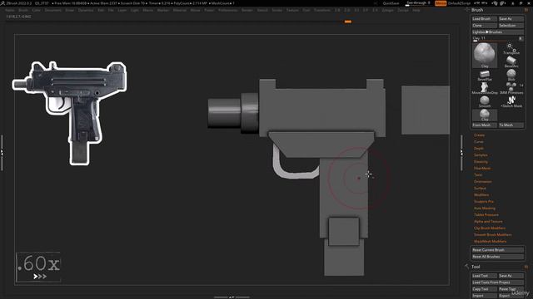Expand the Elasticity brush section
This screenshot has height=299, width=533.
481,162
